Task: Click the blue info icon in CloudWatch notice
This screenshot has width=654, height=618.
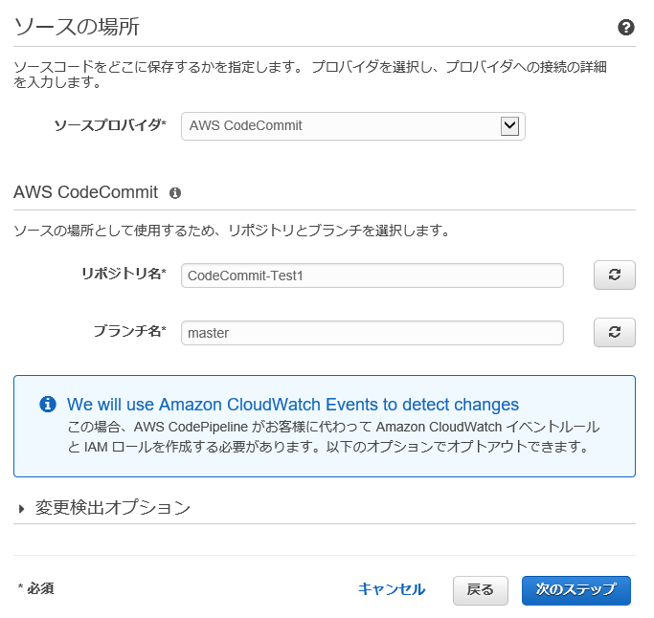Action: click(x=48, y=405)
